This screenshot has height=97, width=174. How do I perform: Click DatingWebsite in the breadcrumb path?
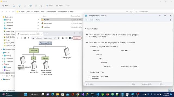(63, 12)
